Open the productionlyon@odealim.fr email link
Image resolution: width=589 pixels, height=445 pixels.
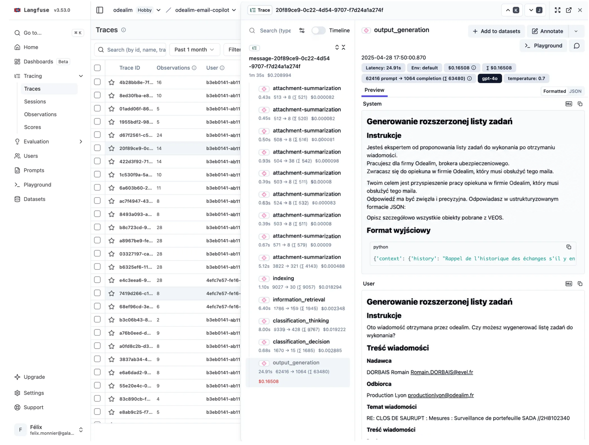440,395
